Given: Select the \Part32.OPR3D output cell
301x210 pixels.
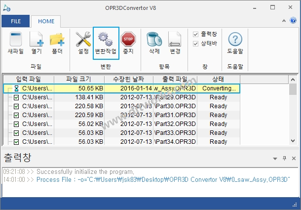Looking at the screenshot, I should pos(175,124).
